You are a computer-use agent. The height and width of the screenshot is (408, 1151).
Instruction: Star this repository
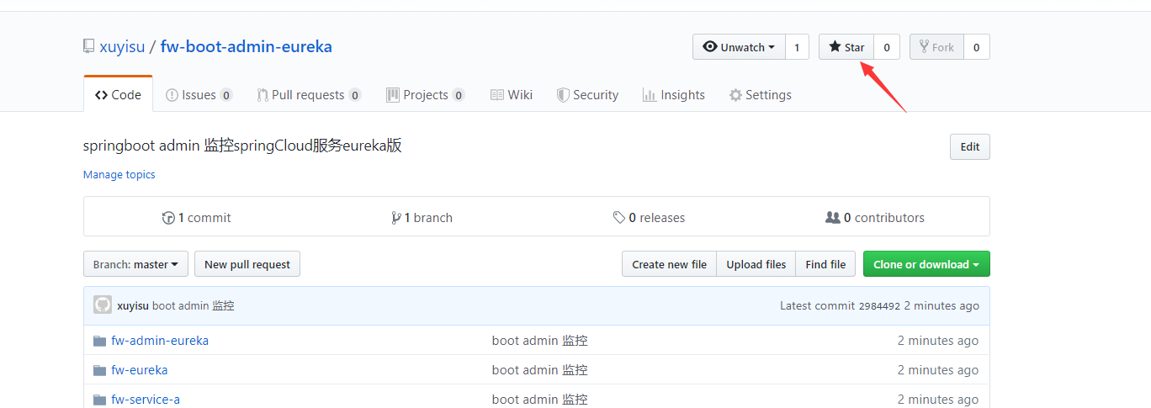pyautogui.click(x=846, y=47)
